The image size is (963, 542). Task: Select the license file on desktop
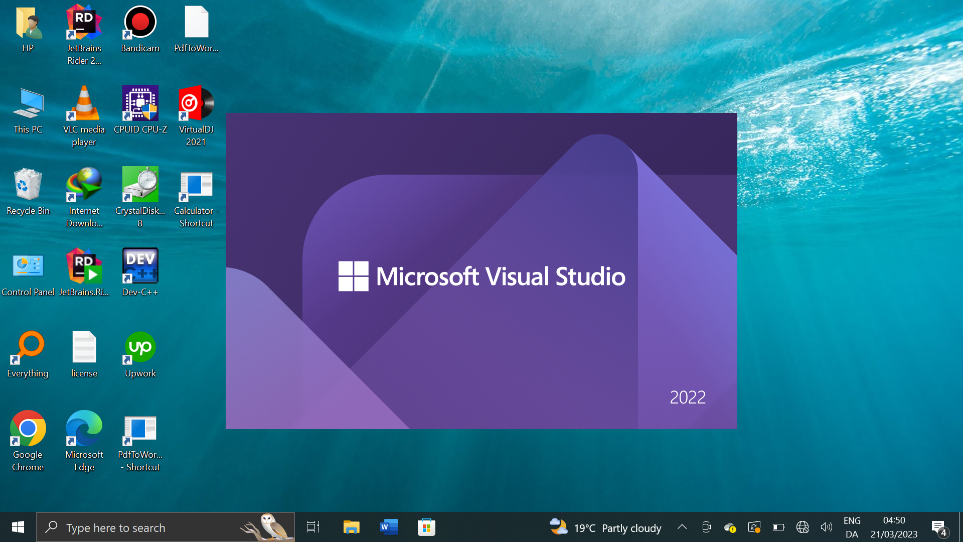click(84, 348)
